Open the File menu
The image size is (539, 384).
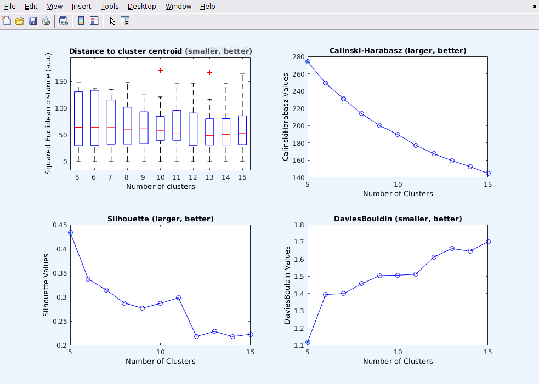(10, 7)
